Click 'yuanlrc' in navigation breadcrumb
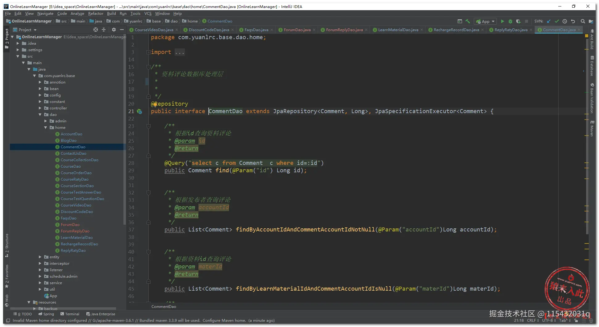Viewport: 599px width, 327px height. tap(136, 21)
